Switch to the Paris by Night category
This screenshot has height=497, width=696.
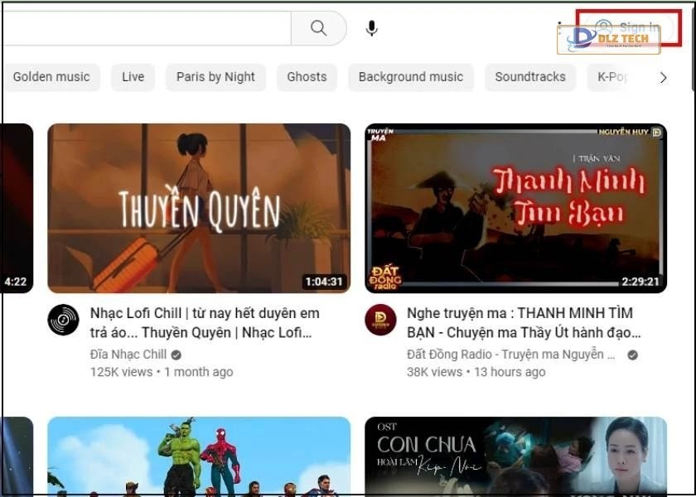(x=215, y=76)
